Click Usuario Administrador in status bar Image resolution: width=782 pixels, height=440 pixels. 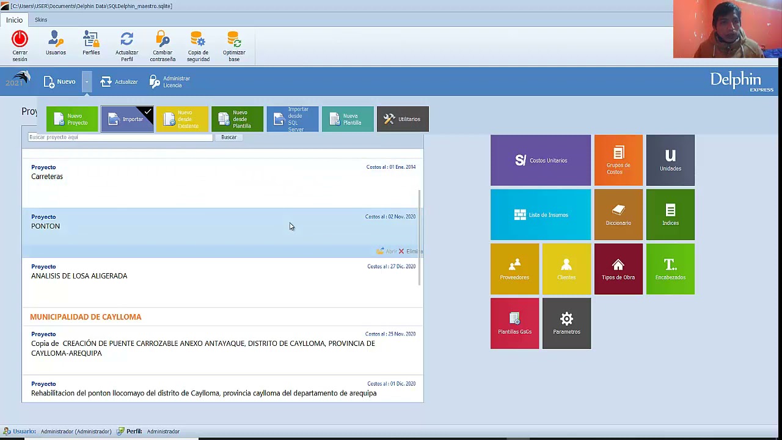tap(57, 431)
